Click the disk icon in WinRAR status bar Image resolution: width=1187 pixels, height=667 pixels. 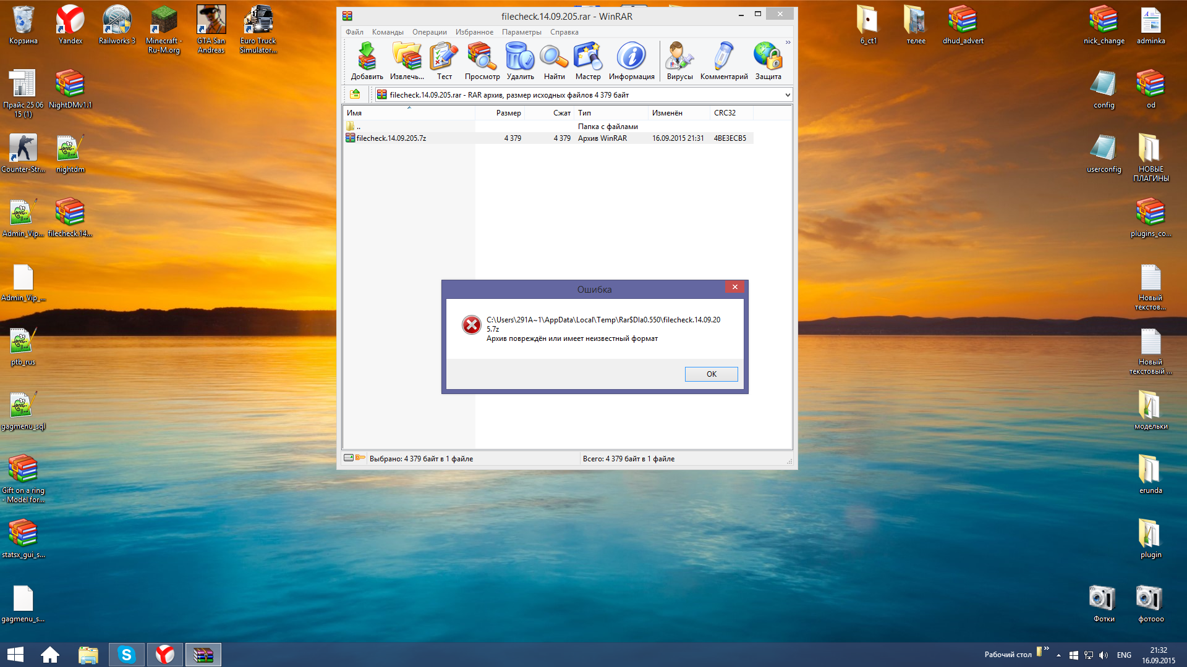[x=349, y=458]
